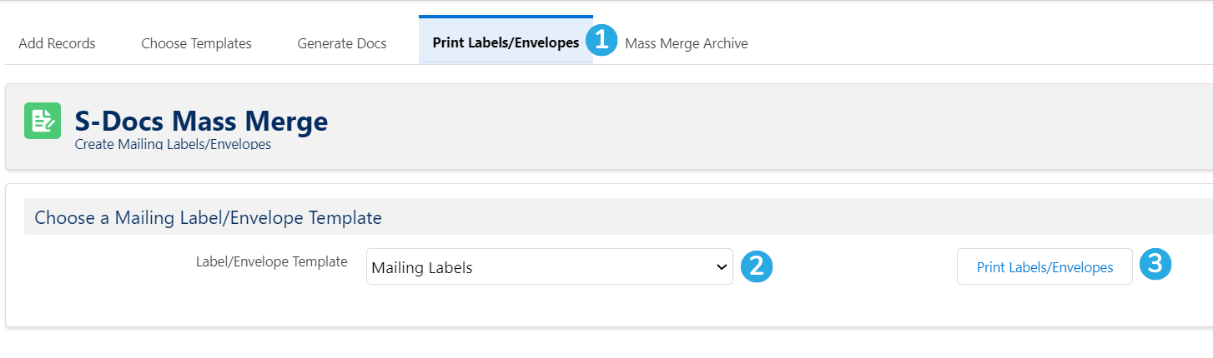
Task: Open the Label/Envelope Template dropdown
Action: tap(550, 266)
